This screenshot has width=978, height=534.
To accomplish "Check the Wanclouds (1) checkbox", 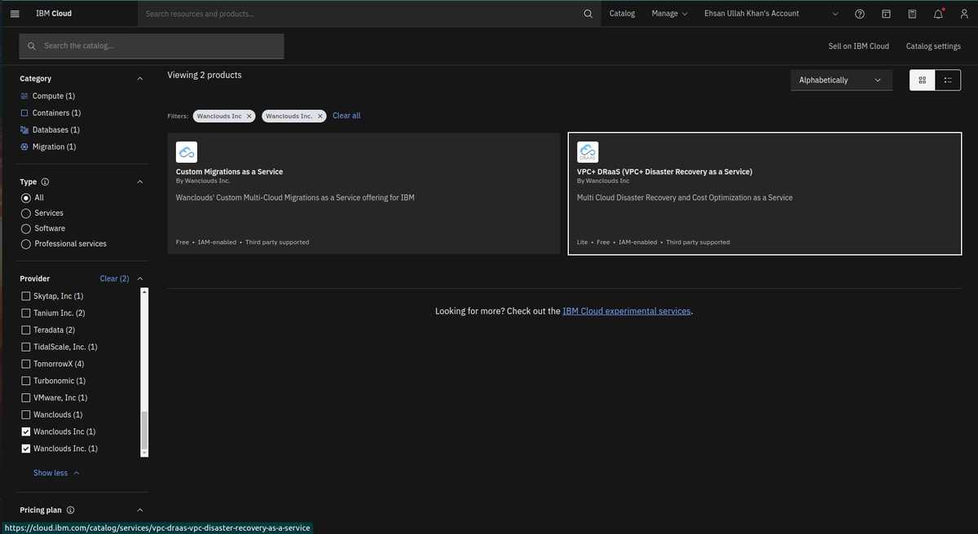I will pos(26,415).
